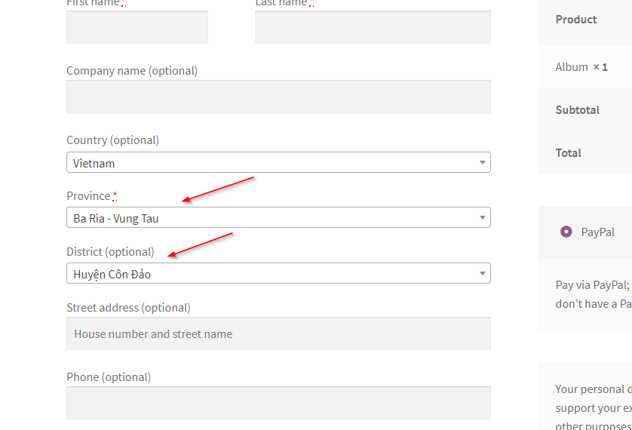Focus the Last name text field
The width and height of the screenshot is (632, 430).
[373, 27]
